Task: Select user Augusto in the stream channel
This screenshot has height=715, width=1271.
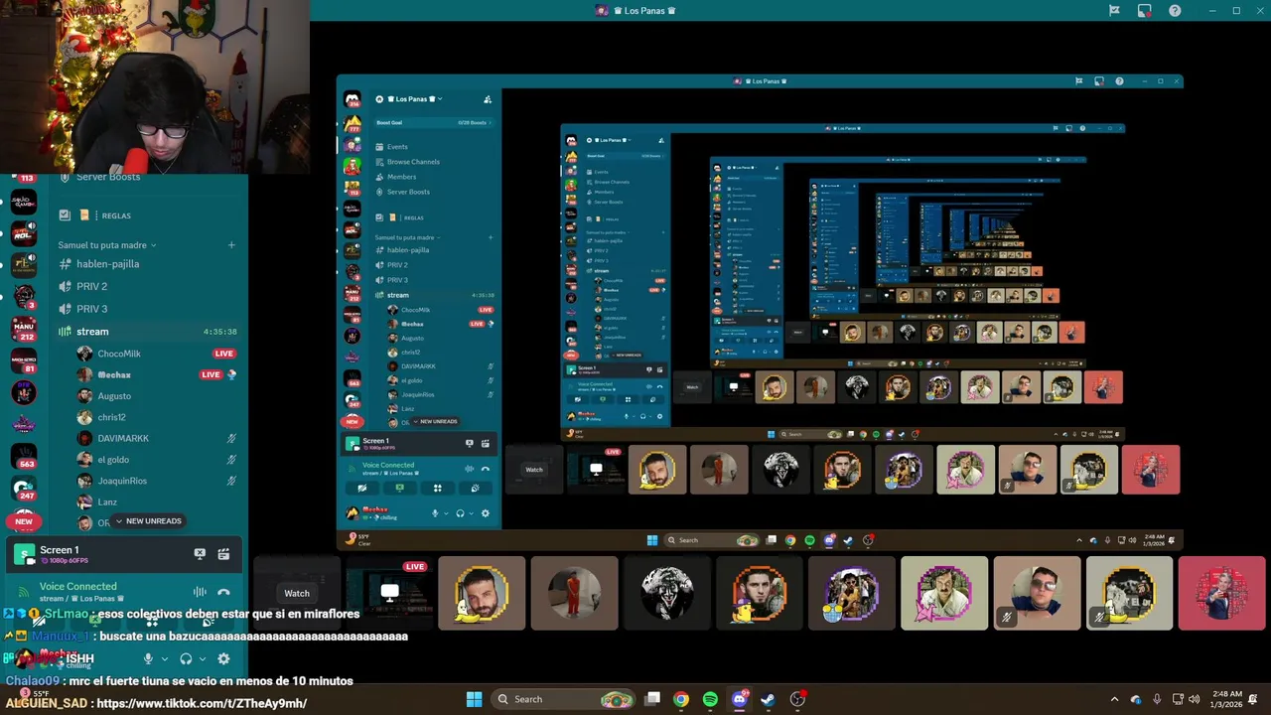Action: click(x=114, y=396)
